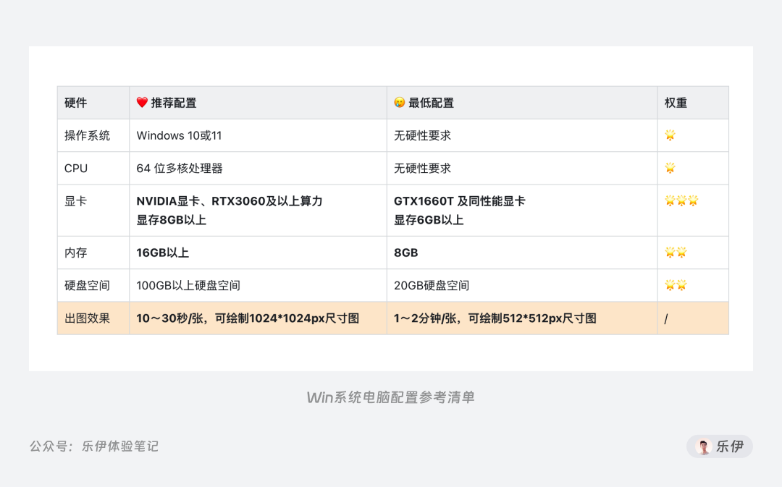Viewport: 782px width, 487px height.
Task: Click the 公众号：乐伊体验笔记 text link
Action: (94, 446)
